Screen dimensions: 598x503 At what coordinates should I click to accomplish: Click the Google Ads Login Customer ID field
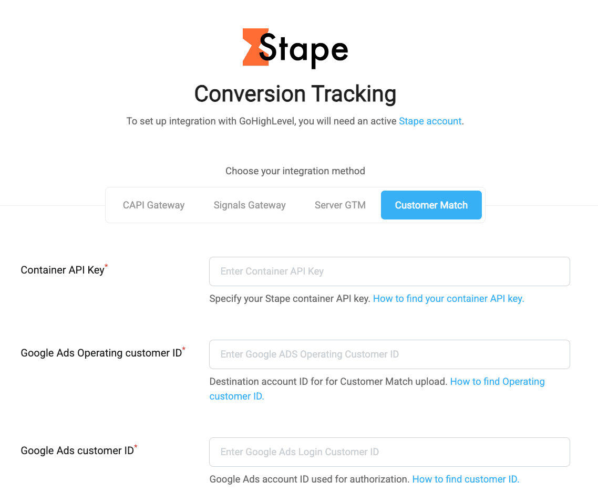[389, 452]
